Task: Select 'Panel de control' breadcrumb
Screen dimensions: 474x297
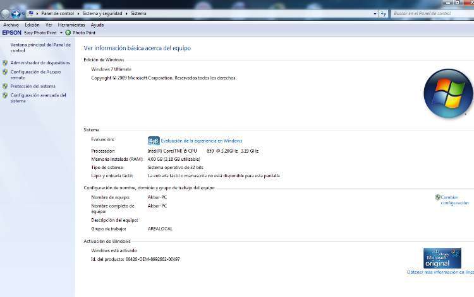Action: point(58,14)
